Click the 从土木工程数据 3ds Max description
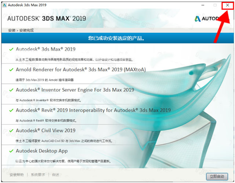Screen dimensions: 235x183 [74, 60]
